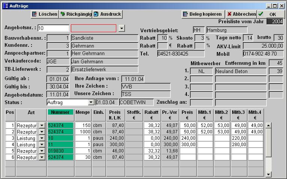287x179 pixels.
Task: Click the Angebotsnr. input field
Action: click(x=53, y=28)
